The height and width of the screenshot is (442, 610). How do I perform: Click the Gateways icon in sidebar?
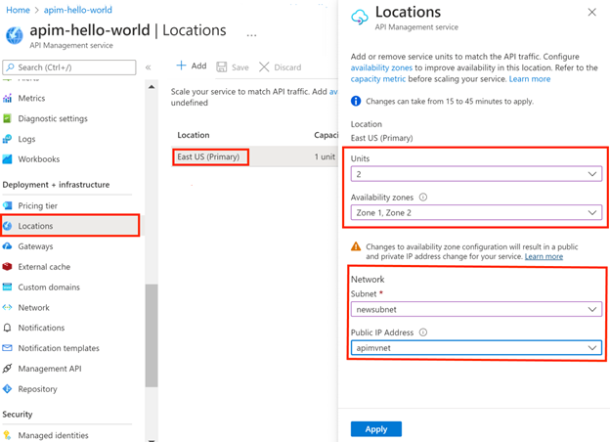pyautogui.click(x=8, y=246)
